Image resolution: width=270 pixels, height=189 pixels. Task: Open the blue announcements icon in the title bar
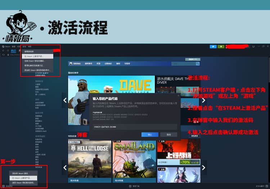click(213, 47)
